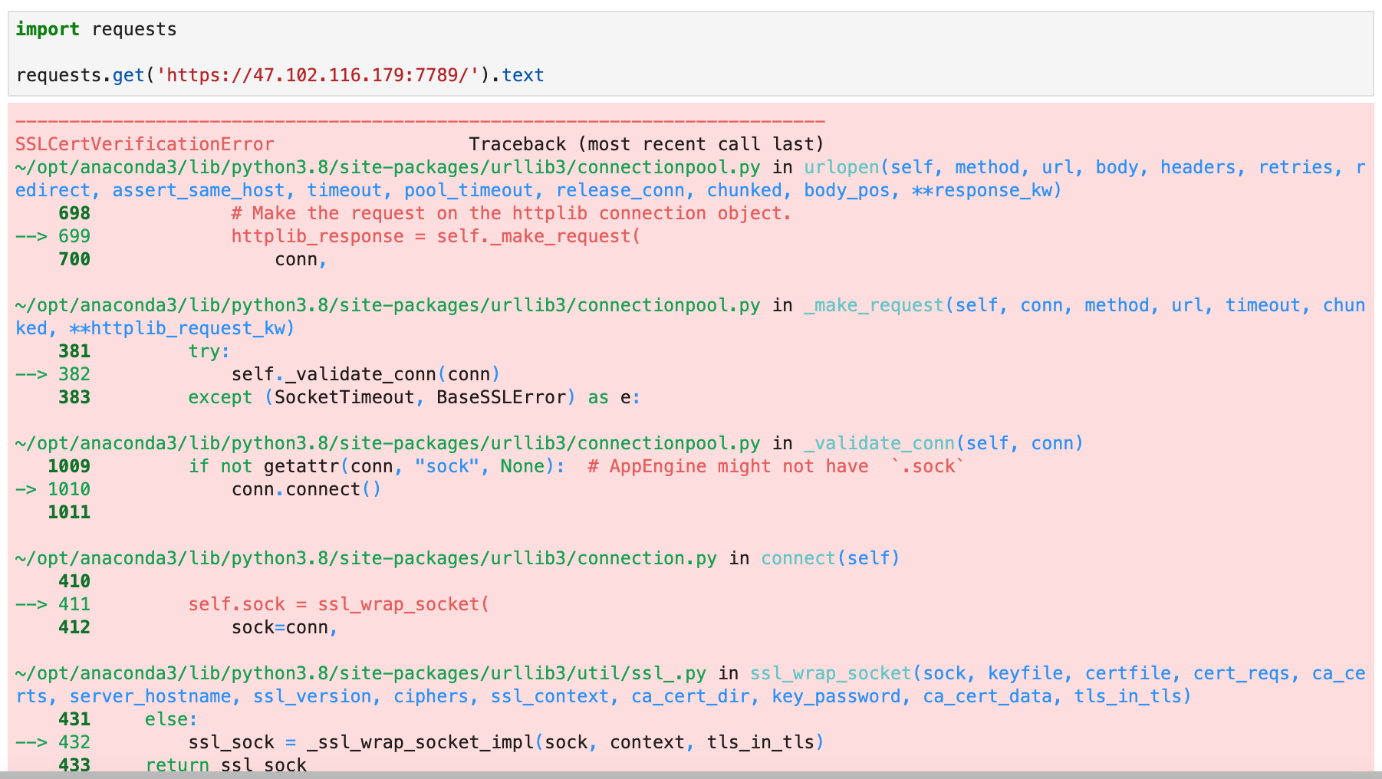Screen dimensions: 1382x779
Task: Click the URL string 'https://47.102.116.179:7789/'
Action: click(318, 75)
